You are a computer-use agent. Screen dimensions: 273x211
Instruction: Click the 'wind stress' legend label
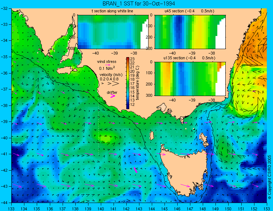107,61
